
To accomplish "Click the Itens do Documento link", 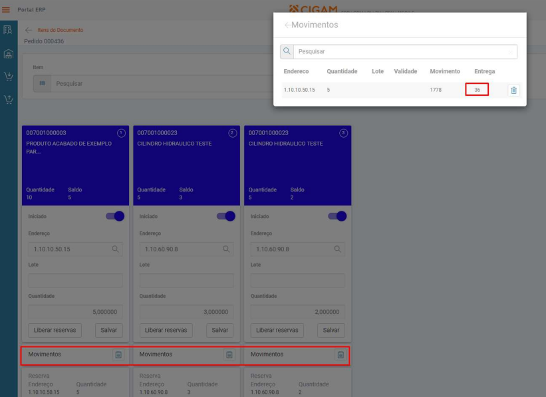I will coord(61,30).
